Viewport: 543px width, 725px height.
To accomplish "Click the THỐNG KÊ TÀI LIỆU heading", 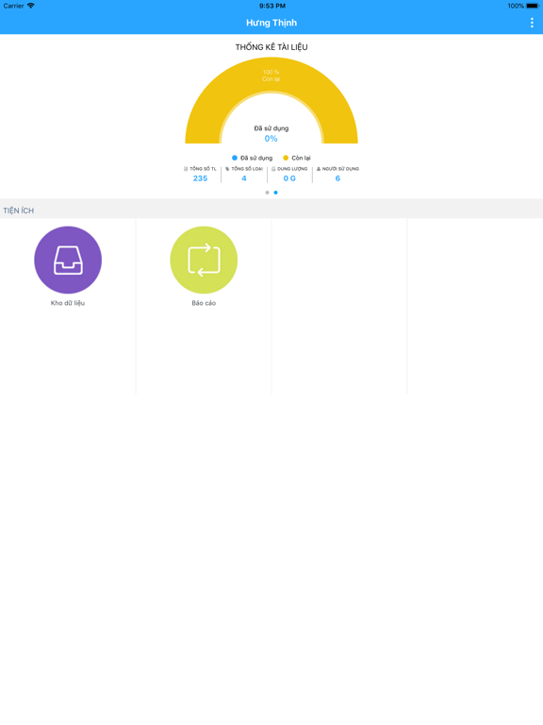I will [271, 47].
